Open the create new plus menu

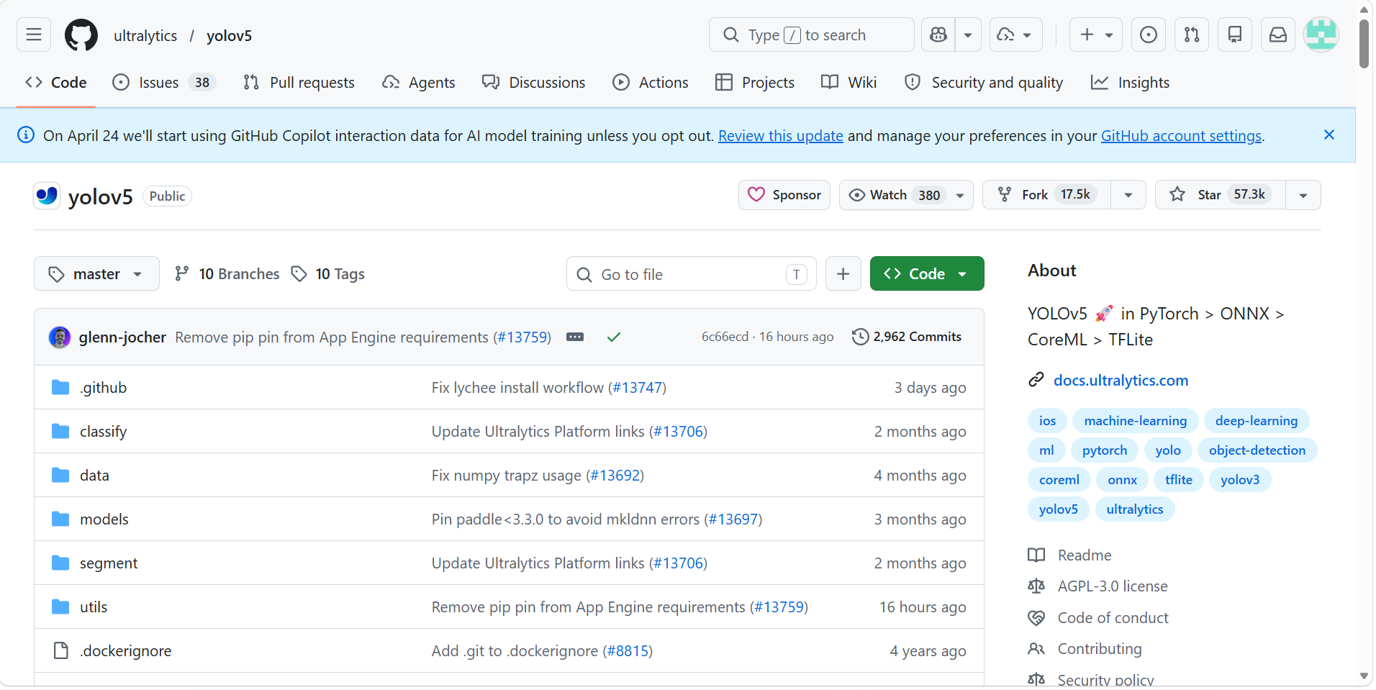tap(1096, 35)
